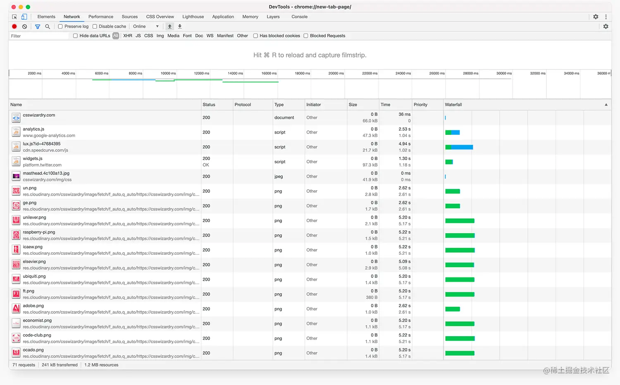Click the unilever.png thumbnail icon
This screenshot has height=385, width=620.
click(16, 220)
